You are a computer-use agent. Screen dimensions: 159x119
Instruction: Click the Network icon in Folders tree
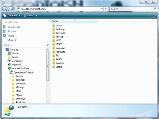tap(9, 65)
